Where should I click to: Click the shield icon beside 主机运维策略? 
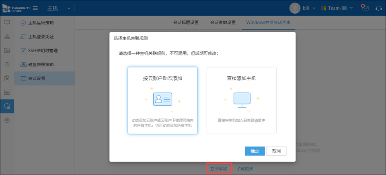(23, 23)
